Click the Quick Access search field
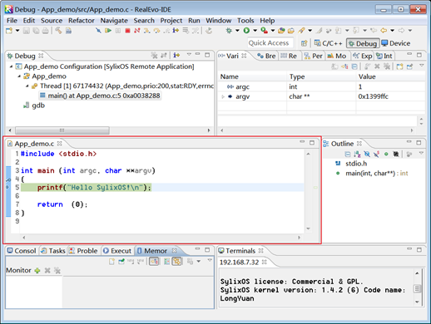The height and width of the screenshot is (324, 431). coord(270,43)
